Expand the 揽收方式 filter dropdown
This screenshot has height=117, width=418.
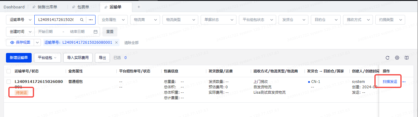[x=358, y=19]
